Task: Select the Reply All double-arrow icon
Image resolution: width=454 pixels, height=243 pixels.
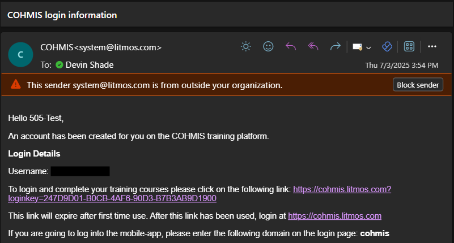Action: [313, 46]
